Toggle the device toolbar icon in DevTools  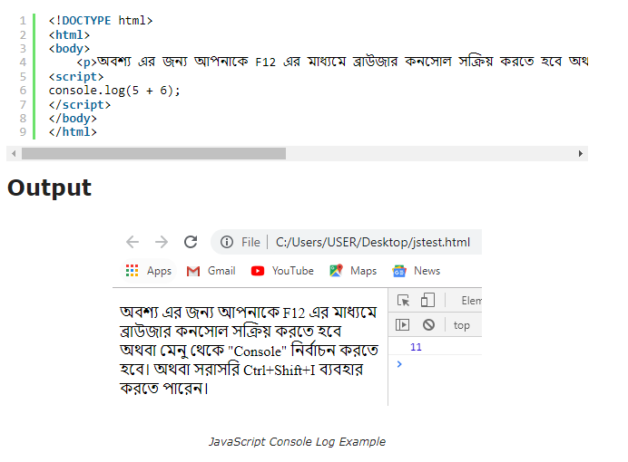[427, 301]
